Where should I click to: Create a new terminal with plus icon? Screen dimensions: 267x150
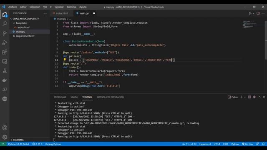tap(242, 97)
